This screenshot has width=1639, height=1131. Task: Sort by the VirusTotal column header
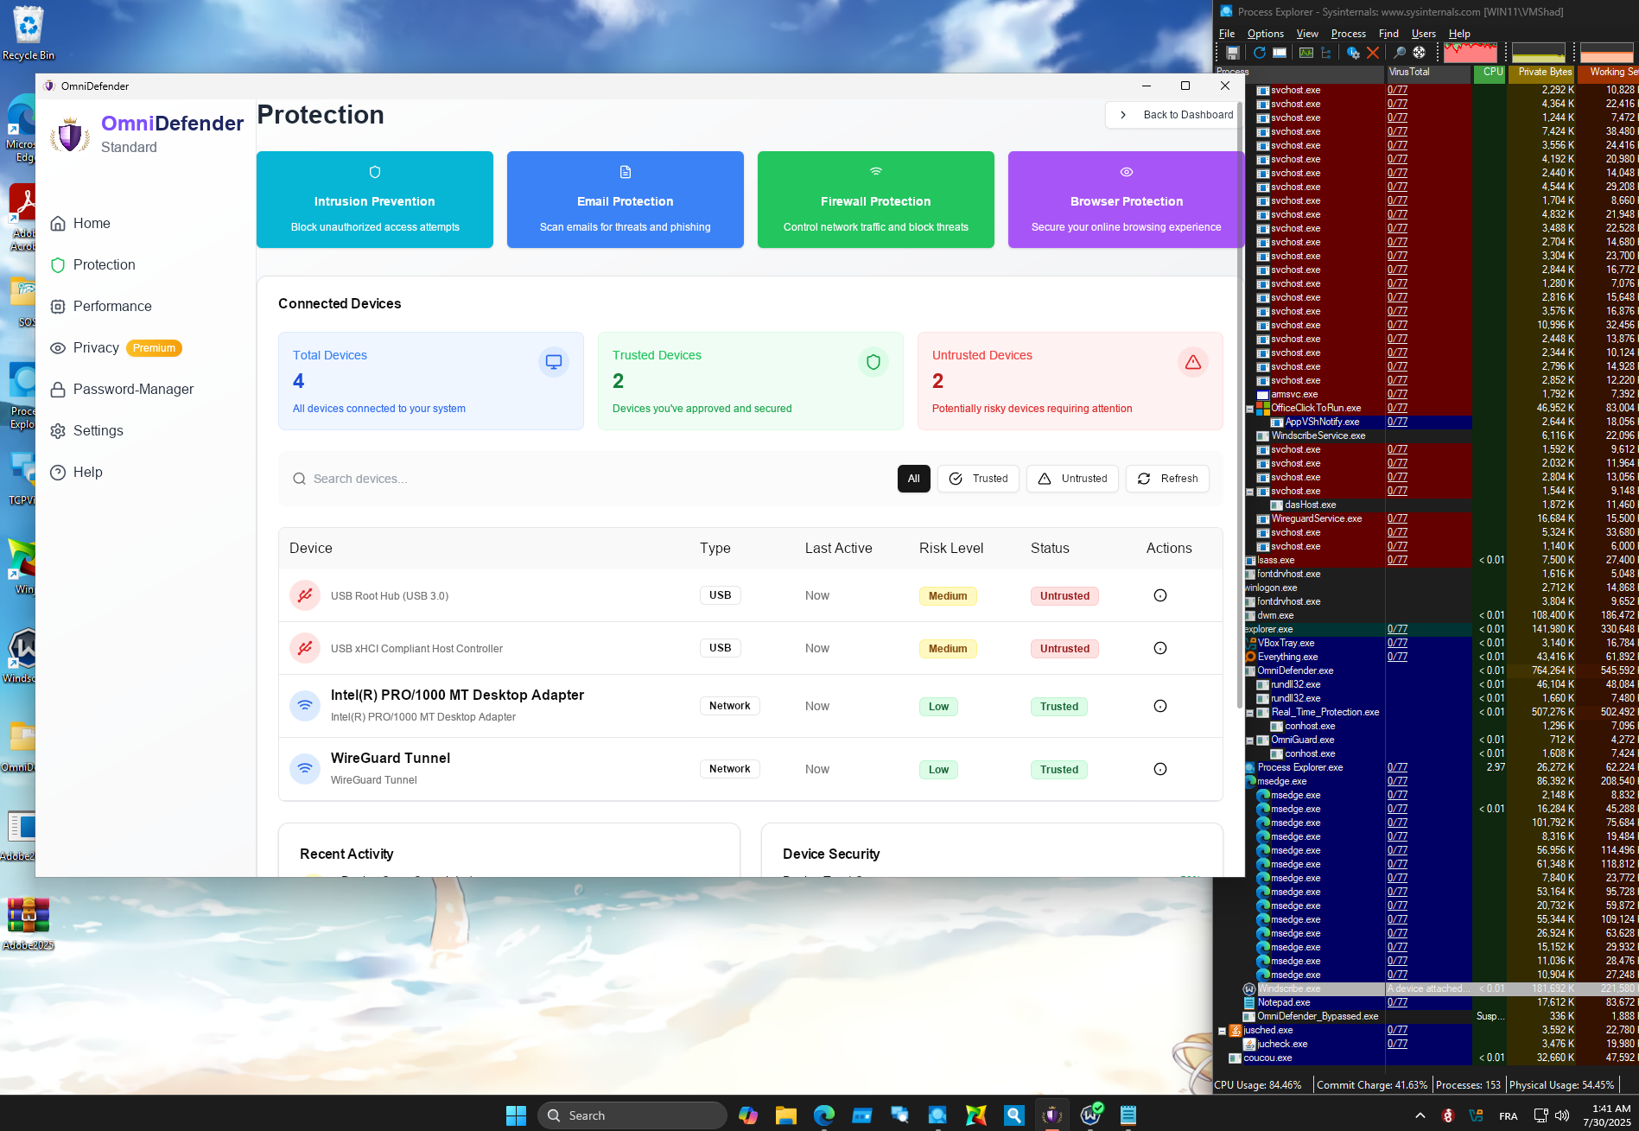(x=1427, y=73)
